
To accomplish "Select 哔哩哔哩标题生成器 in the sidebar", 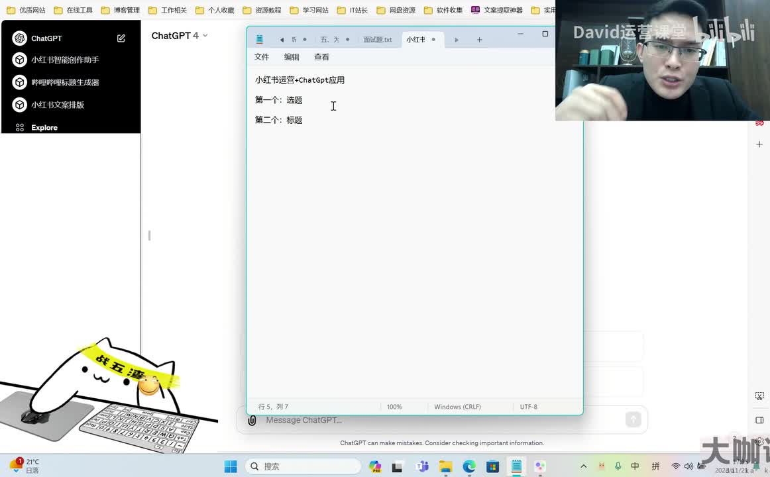I will [x=65, y=83].
